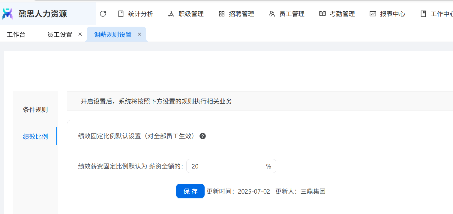Switch to the 工作台 tab
The height and width of the screenshot is (214, 453).
[16, 34]
